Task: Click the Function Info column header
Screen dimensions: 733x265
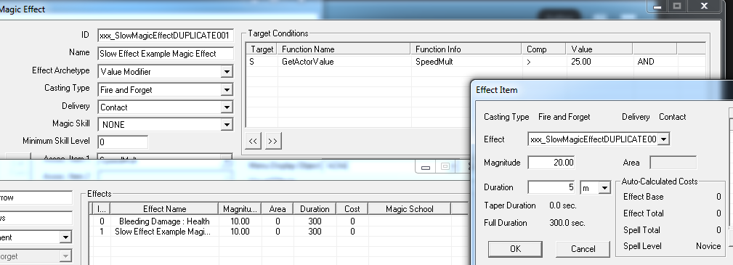Action: pyautogui.click(x=466, y=49)
